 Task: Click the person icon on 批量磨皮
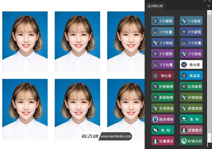[155, 141]
